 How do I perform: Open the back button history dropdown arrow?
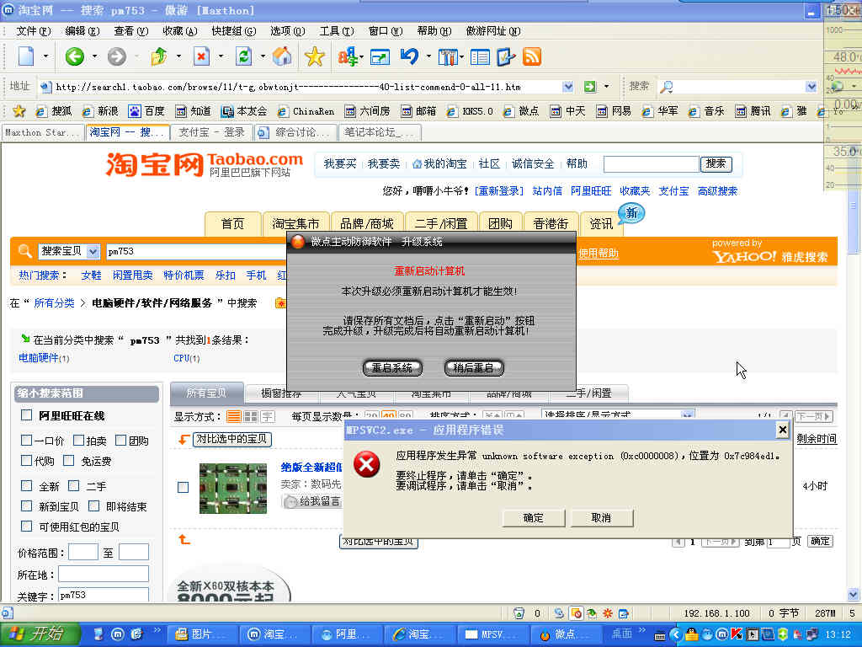click(x=94, y=56)
